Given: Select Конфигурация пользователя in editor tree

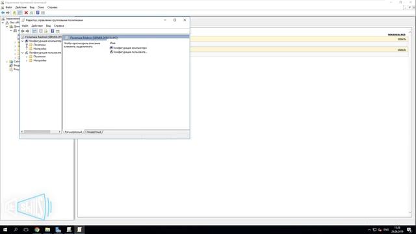Looking at the screenshot, I should (x=45, y=53).
